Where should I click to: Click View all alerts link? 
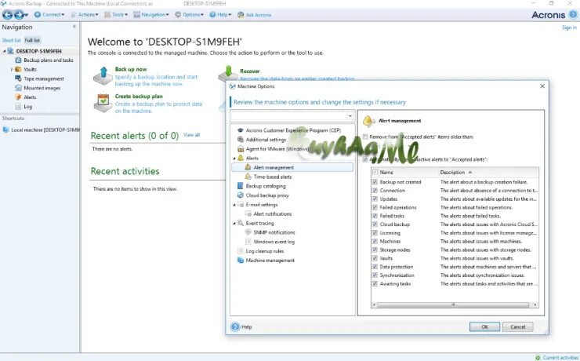[191, 135]
